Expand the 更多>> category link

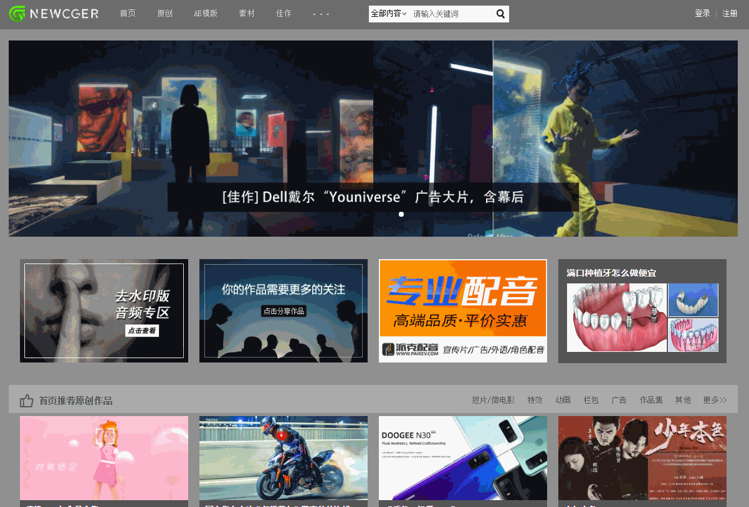[715, 400]
